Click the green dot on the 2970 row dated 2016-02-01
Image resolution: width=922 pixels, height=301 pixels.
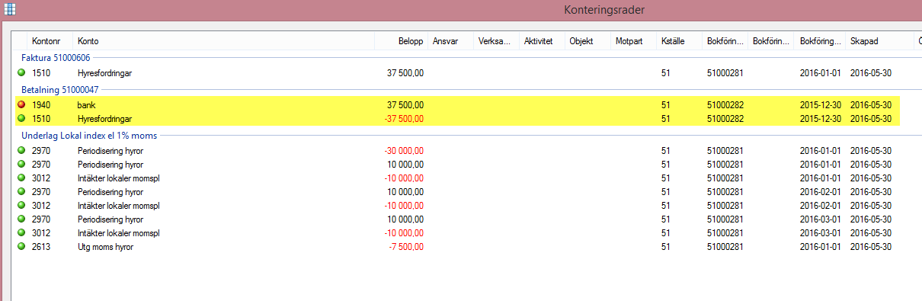[21, 192]
